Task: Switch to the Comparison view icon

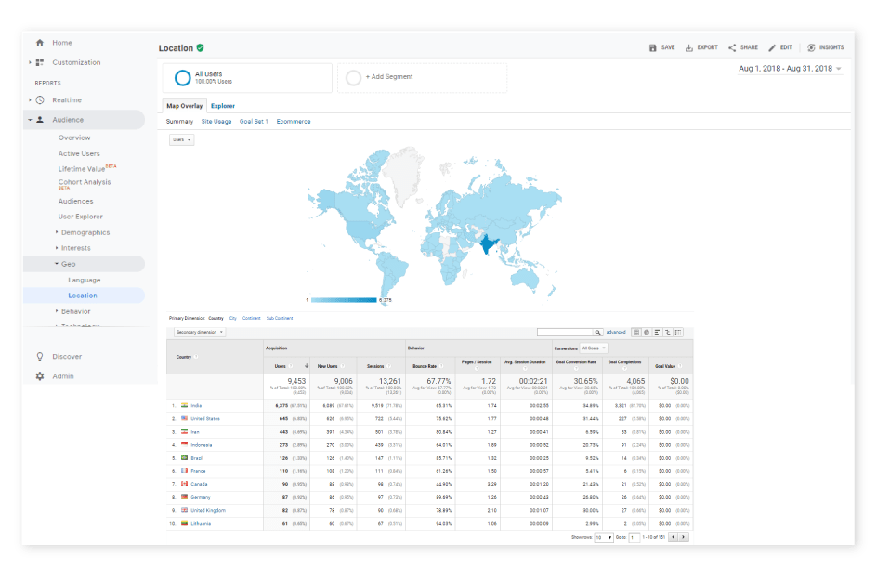Action: 668,333
